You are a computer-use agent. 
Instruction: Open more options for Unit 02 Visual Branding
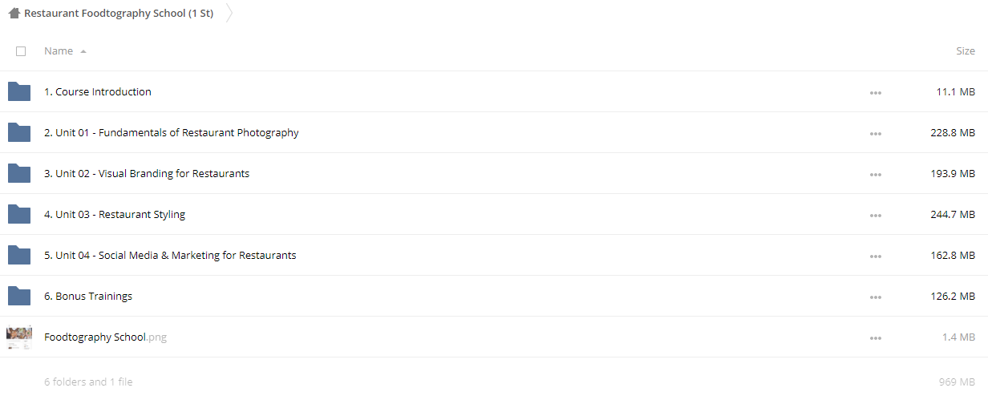(875, 175)
